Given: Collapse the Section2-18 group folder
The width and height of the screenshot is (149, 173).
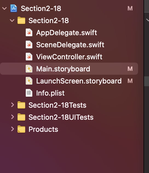Looking at the screenshot, I should point(12,21).
